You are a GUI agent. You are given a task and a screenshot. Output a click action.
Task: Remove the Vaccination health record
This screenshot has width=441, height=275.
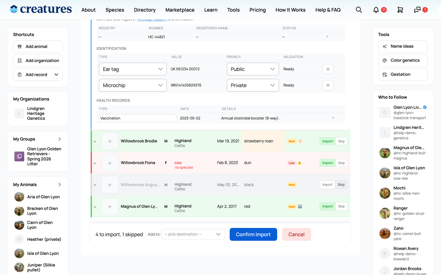pyautogui.click(x=333, y=118)
